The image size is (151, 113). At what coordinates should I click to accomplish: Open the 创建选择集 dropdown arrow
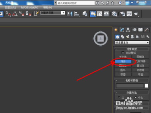click(63, 13)
